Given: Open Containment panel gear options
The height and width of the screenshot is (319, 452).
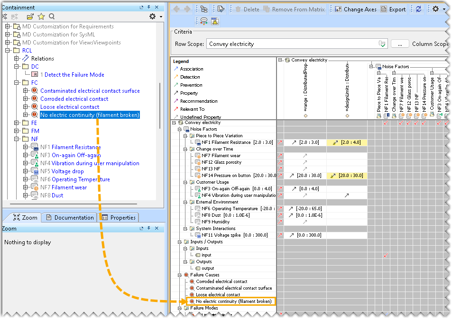Looking at the screenshot, I should click(152, 17).
